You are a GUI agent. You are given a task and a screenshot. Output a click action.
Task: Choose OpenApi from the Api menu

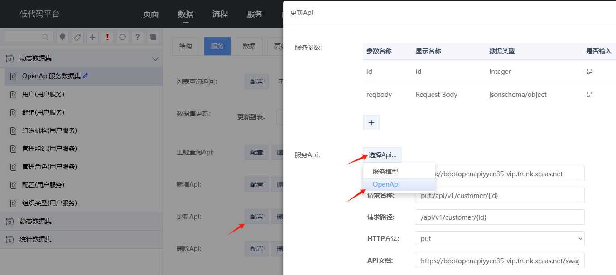pos(399,184)
